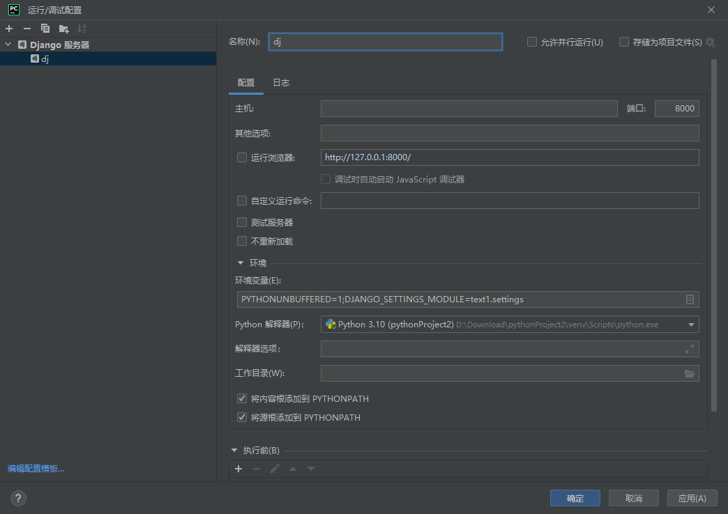Viewport: 728px width, 514px height.
Task: Check the 不重新加载 option
Action: (242, 241)
